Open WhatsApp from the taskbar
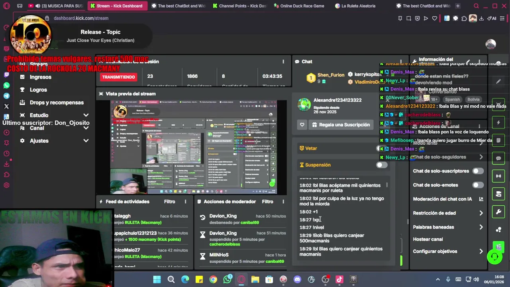510x287 pixels. click(x=227, y=279)
